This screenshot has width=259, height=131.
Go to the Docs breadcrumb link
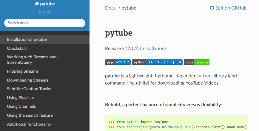pyautogui.click(x=110, y=8)
